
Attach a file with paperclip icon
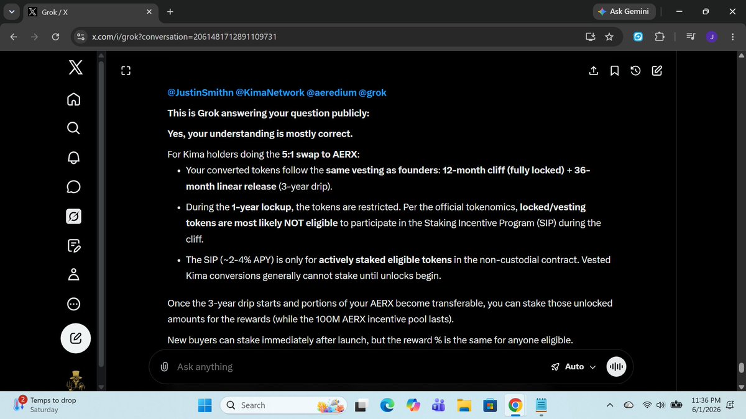pos(164,367)
